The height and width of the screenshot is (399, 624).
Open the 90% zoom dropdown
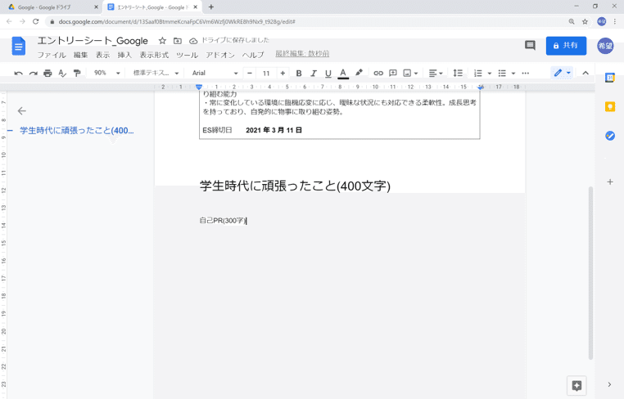coord(106,73)
